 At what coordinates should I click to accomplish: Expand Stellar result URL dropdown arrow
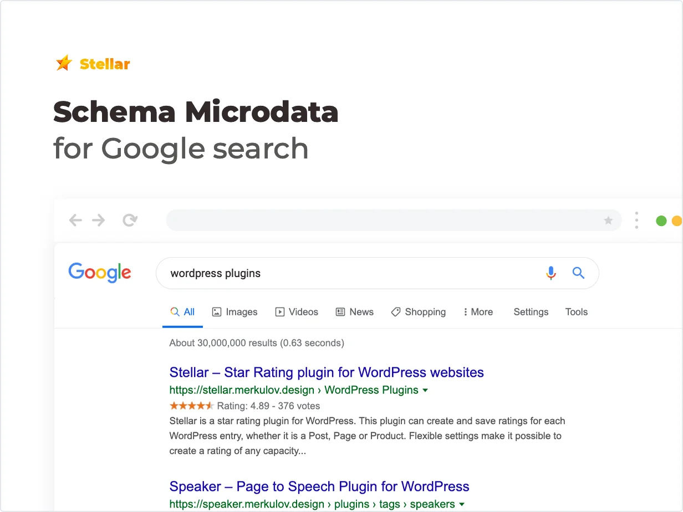(x=425, y=390)
